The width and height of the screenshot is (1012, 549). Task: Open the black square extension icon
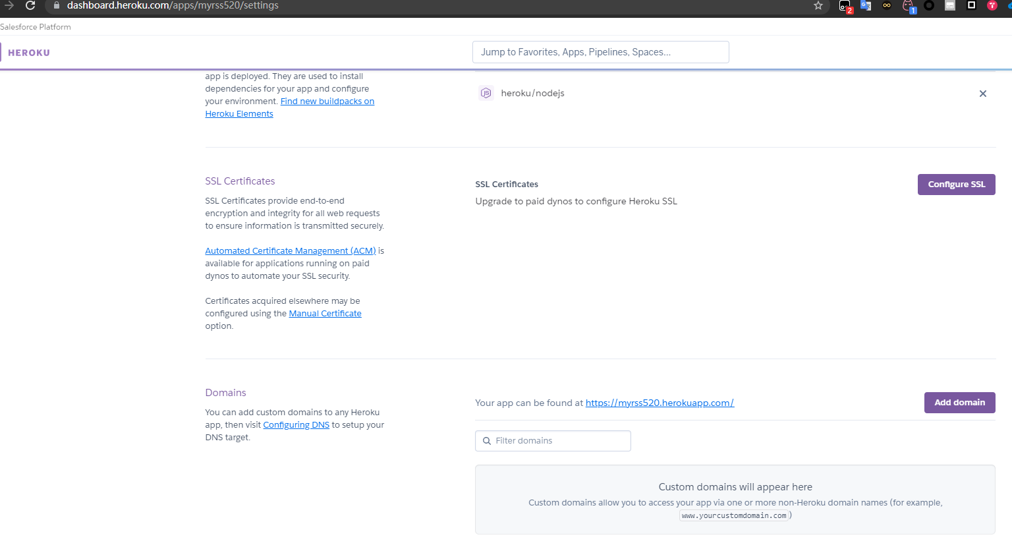point(971,5)
